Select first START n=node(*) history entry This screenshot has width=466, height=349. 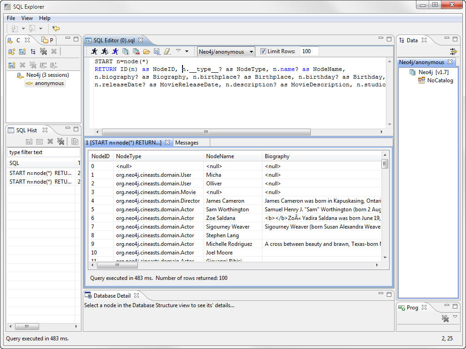pyautogui.click(x=41, y=173)
